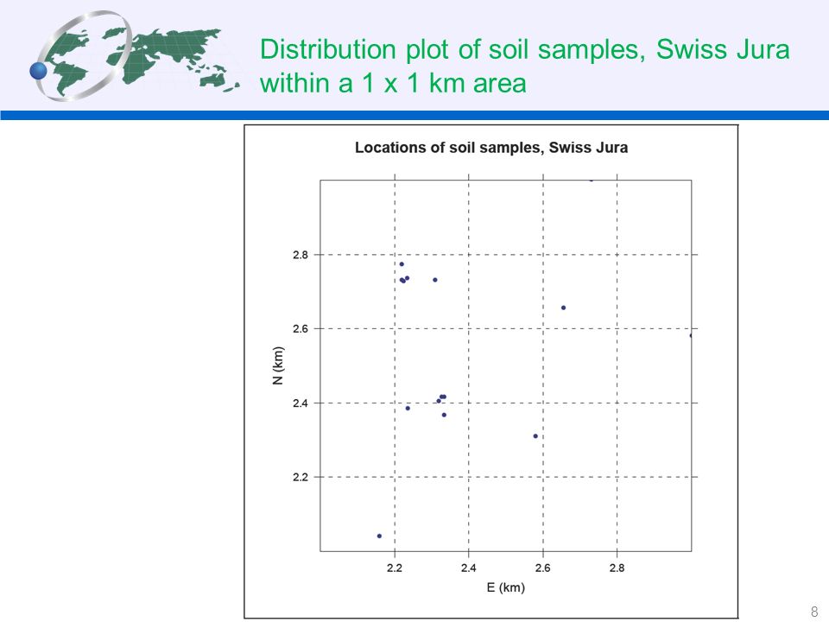The width and height of the screenshot is (829, 622).
Task: Click the y-axis tick label 2.8
Action: click(x=300, y=254)
